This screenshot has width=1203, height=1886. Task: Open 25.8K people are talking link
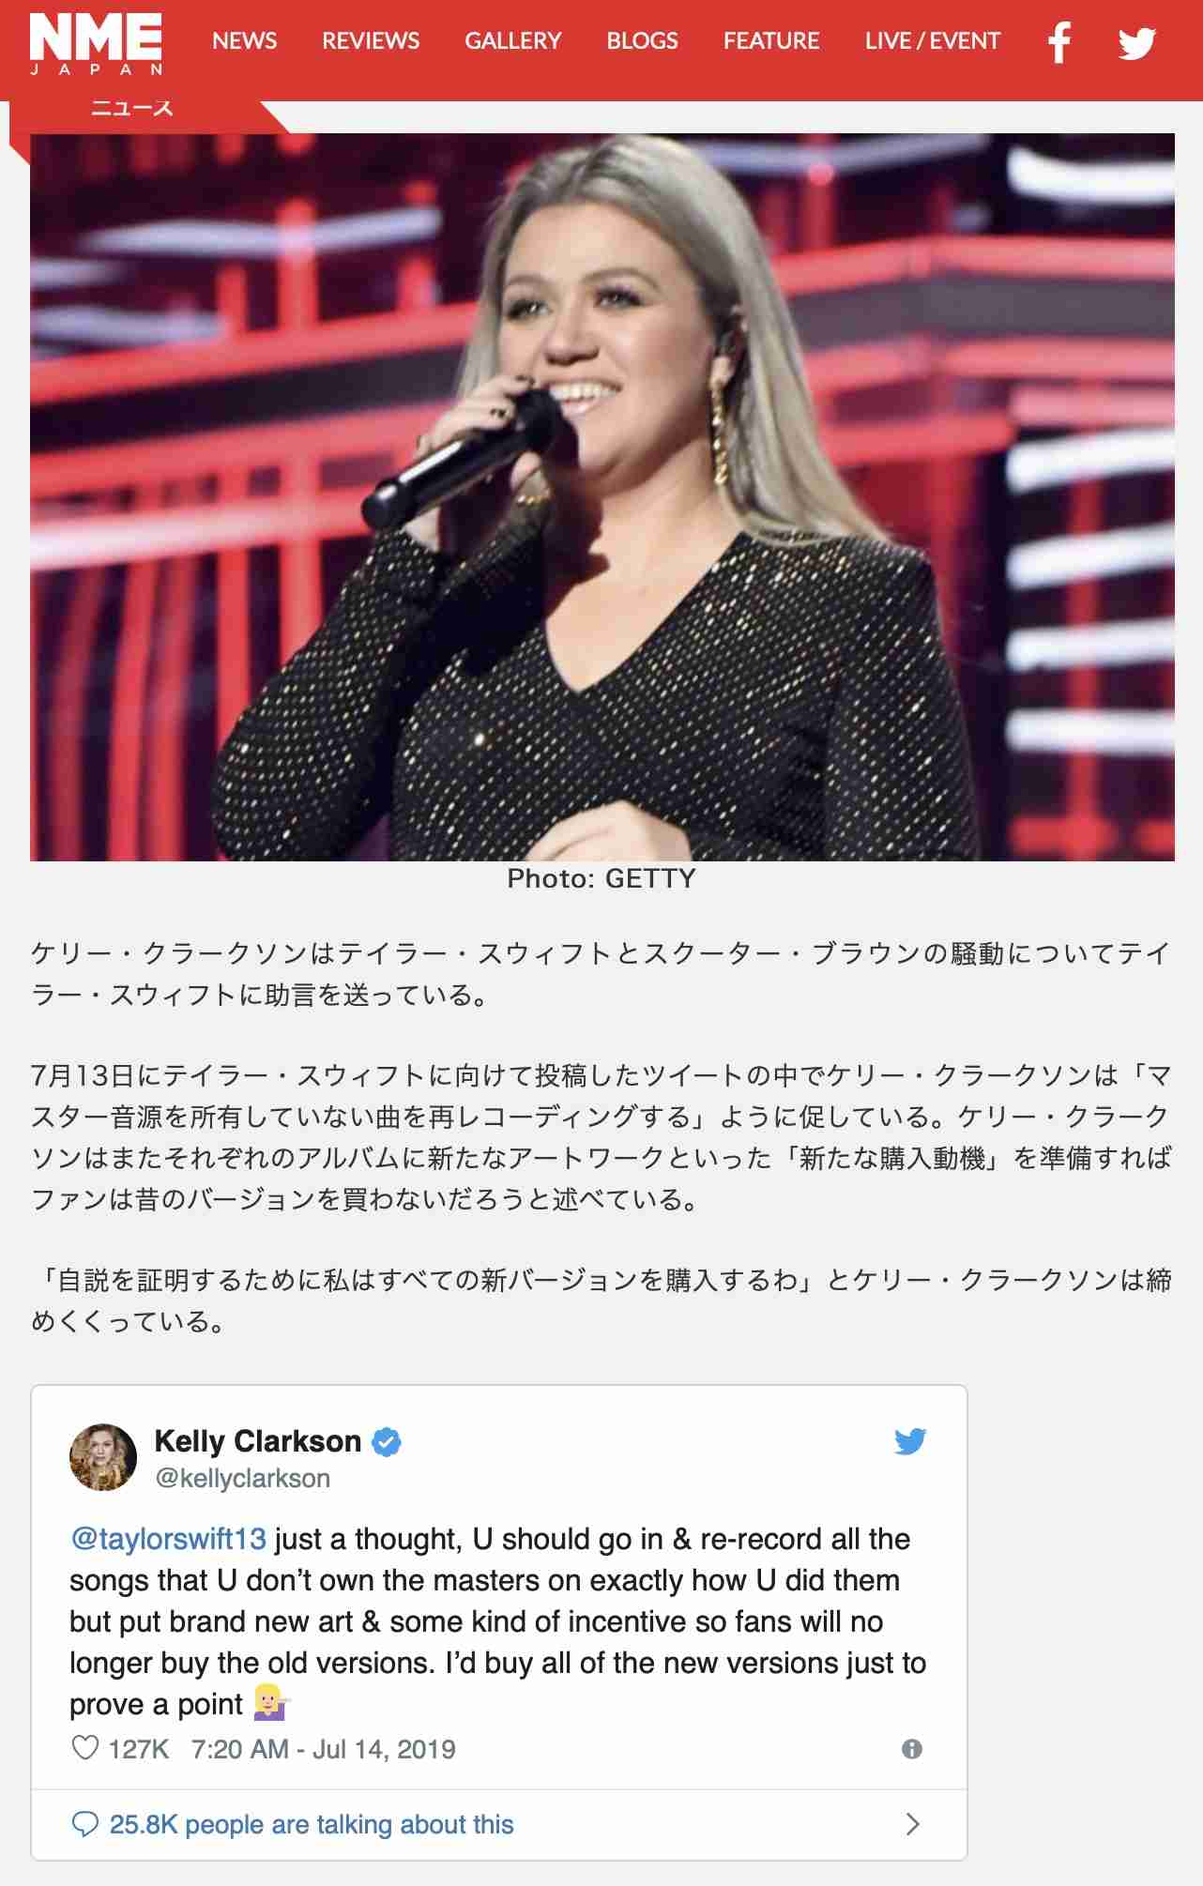pyautogui.click(x=312, y=1824)
